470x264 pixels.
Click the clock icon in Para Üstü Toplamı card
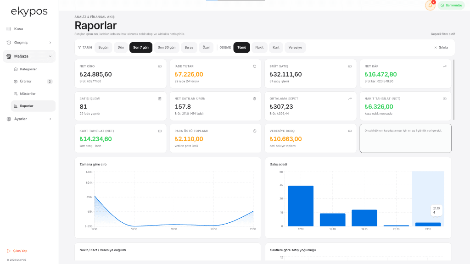pyautogui.click(x=255, y=131)
